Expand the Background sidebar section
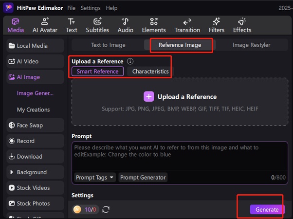Screen dimensions: 293x219 click(x=32, y=172)
